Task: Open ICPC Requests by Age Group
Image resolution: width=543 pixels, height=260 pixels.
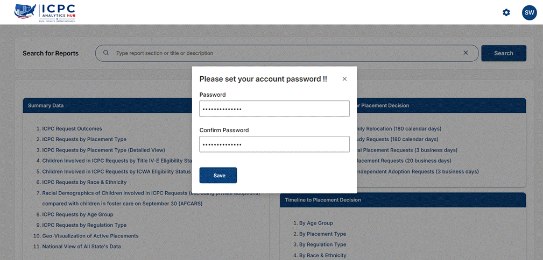Action: pos(77,214)
